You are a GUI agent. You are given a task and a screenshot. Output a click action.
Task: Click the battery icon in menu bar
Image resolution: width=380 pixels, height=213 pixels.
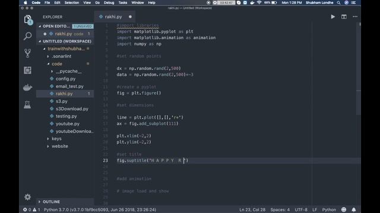pyautogui.click(x=274, y=2)
